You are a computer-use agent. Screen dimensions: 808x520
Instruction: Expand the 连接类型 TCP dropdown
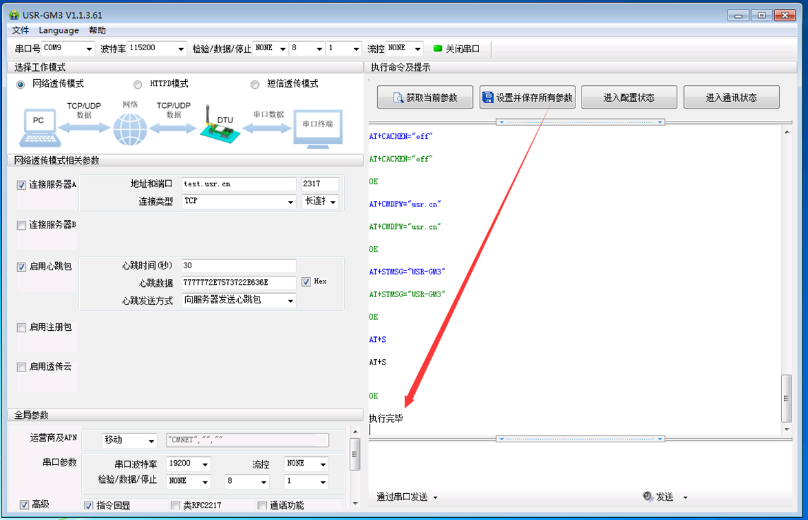290,202
